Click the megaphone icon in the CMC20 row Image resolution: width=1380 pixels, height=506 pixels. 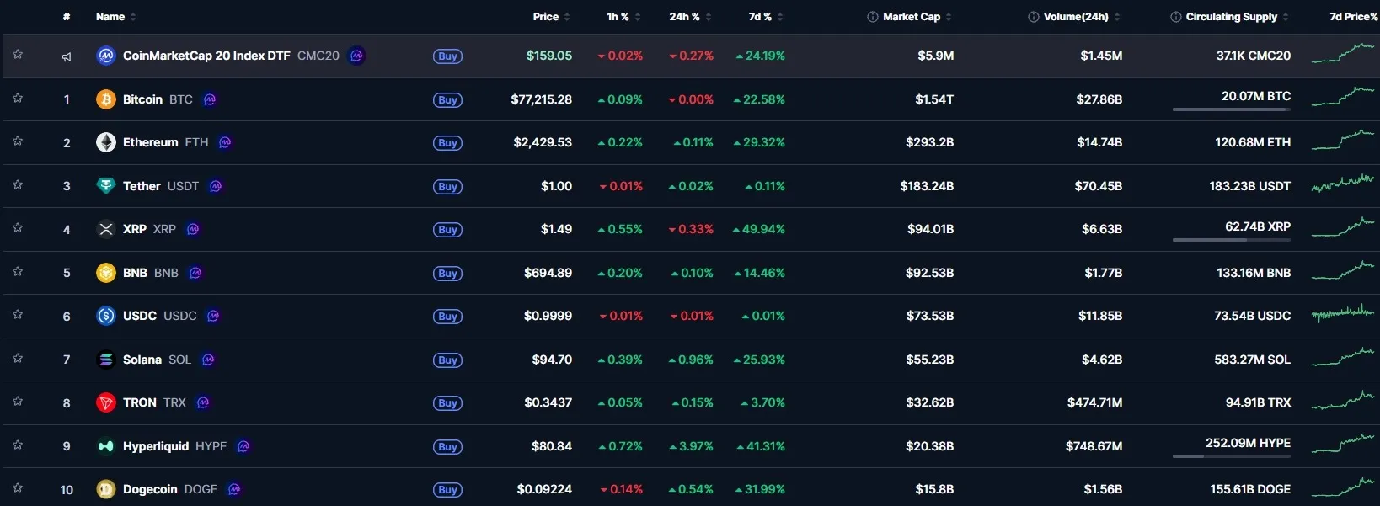67,56
